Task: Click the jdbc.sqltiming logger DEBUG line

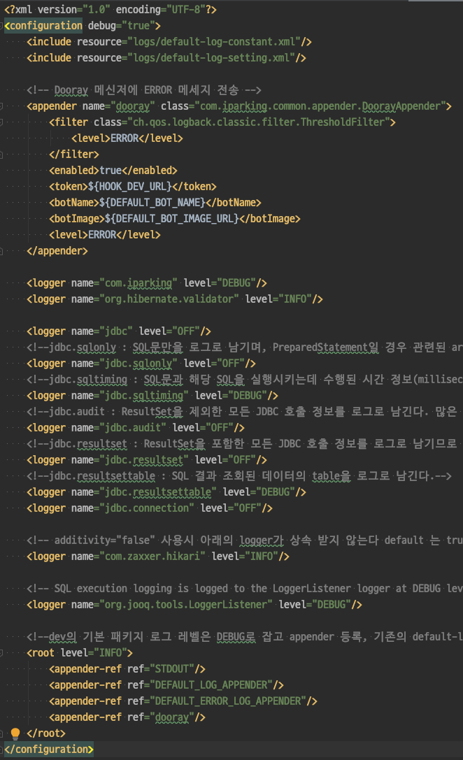Action: point(152,396)
